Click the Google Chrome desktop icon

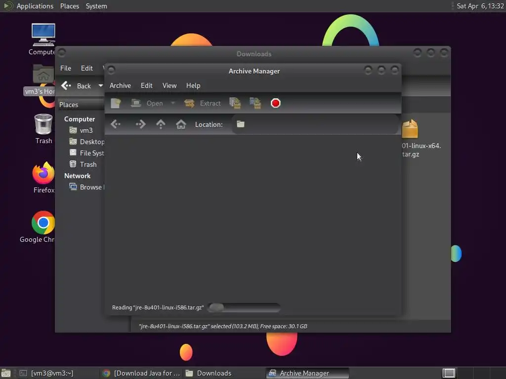click(43, 223)
